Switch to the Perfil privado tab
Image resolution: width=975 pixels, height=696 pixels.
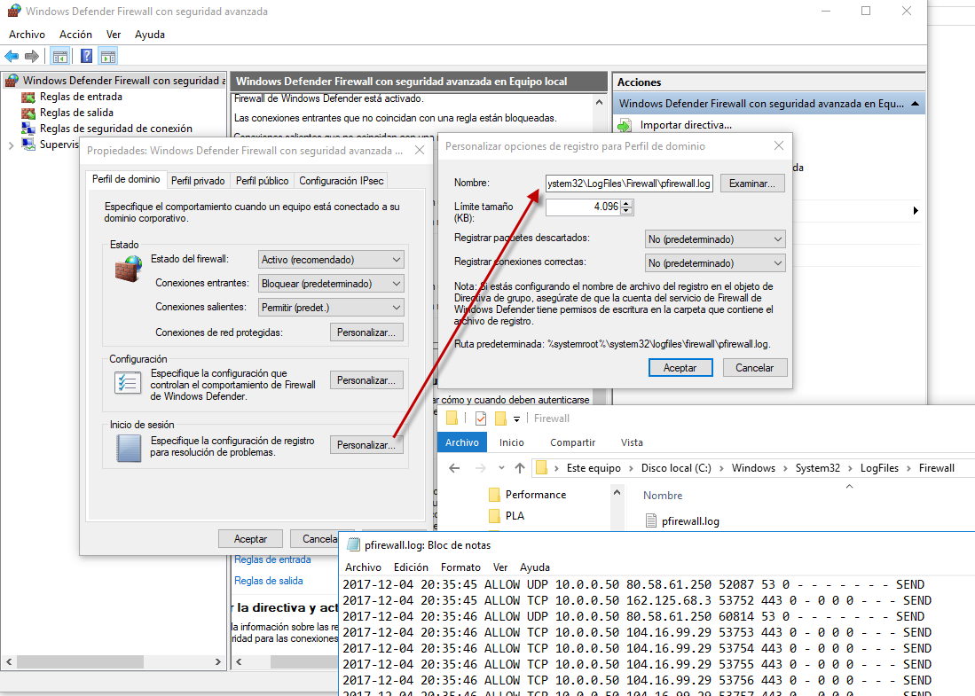coord(198,181)
